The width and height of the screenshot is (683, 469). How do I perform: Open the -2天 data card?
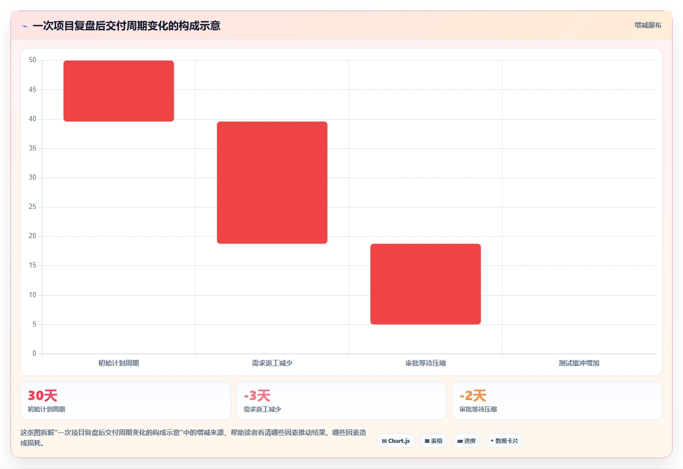(x=557, y=401)
